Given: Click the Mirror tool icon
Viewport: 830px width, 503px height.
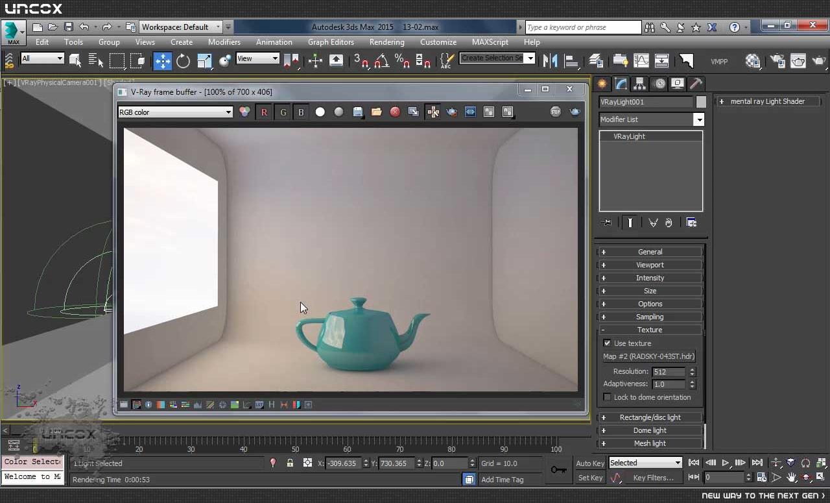Looking at the screenshot, I should 551,61.
